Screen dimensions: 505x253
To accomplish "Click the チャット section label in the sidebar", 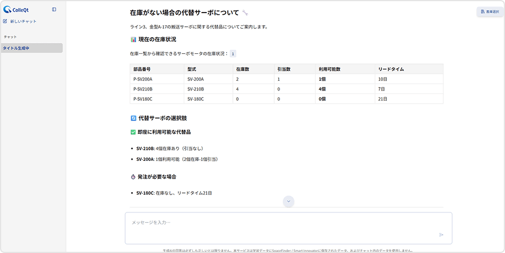I will coord(10,37).
